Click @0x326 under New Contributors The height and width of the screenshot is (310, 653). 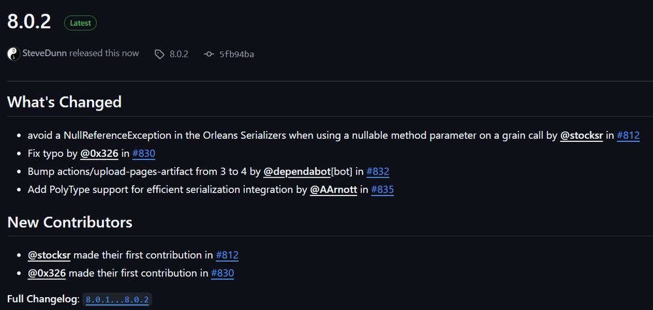click(x=47, y=273)
